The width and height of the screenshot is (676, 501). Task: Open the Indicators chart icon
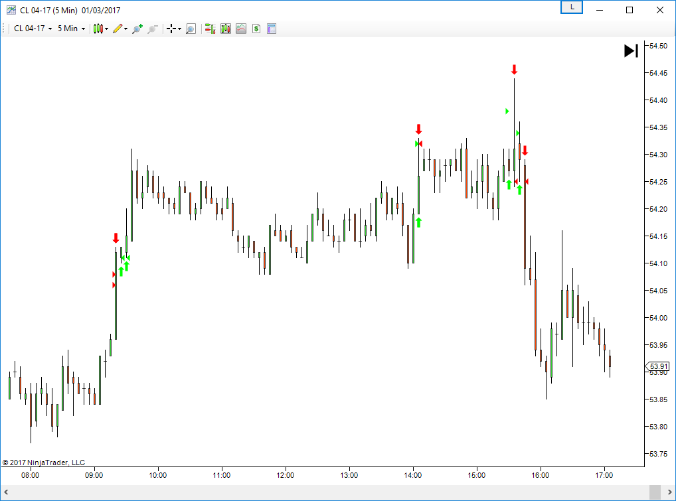click(x=241, y=29)
